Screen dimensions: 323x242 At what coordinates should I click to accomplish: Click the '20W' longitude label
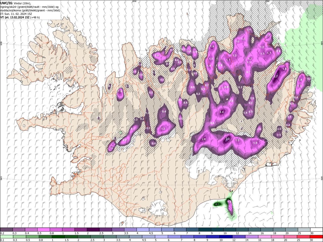coord(134,1)
